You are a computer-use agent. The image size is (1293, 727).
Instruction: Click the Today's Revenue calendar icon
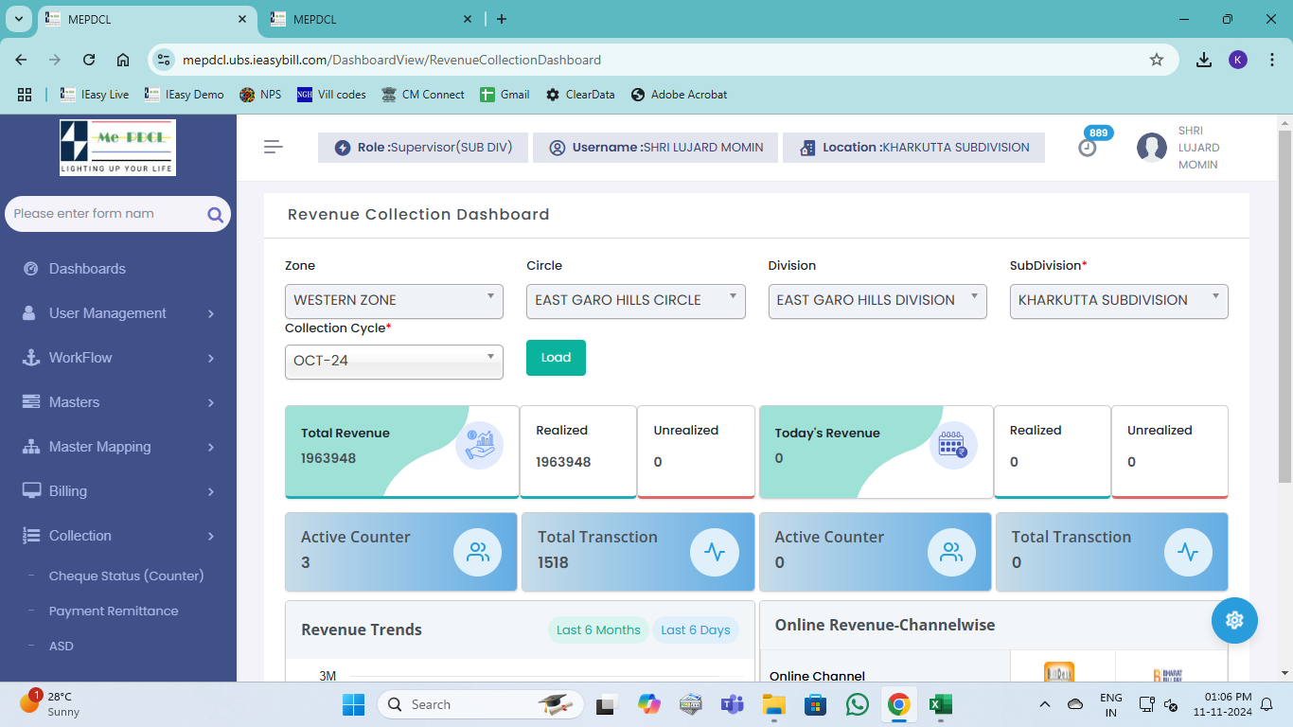coord(952,446)
